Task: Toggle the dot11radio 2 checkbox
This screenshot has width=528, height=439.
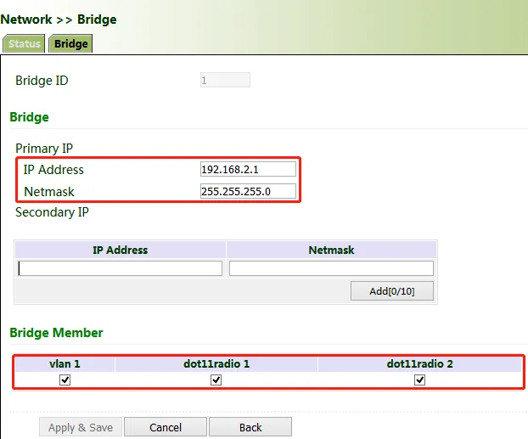Action: 419,380
